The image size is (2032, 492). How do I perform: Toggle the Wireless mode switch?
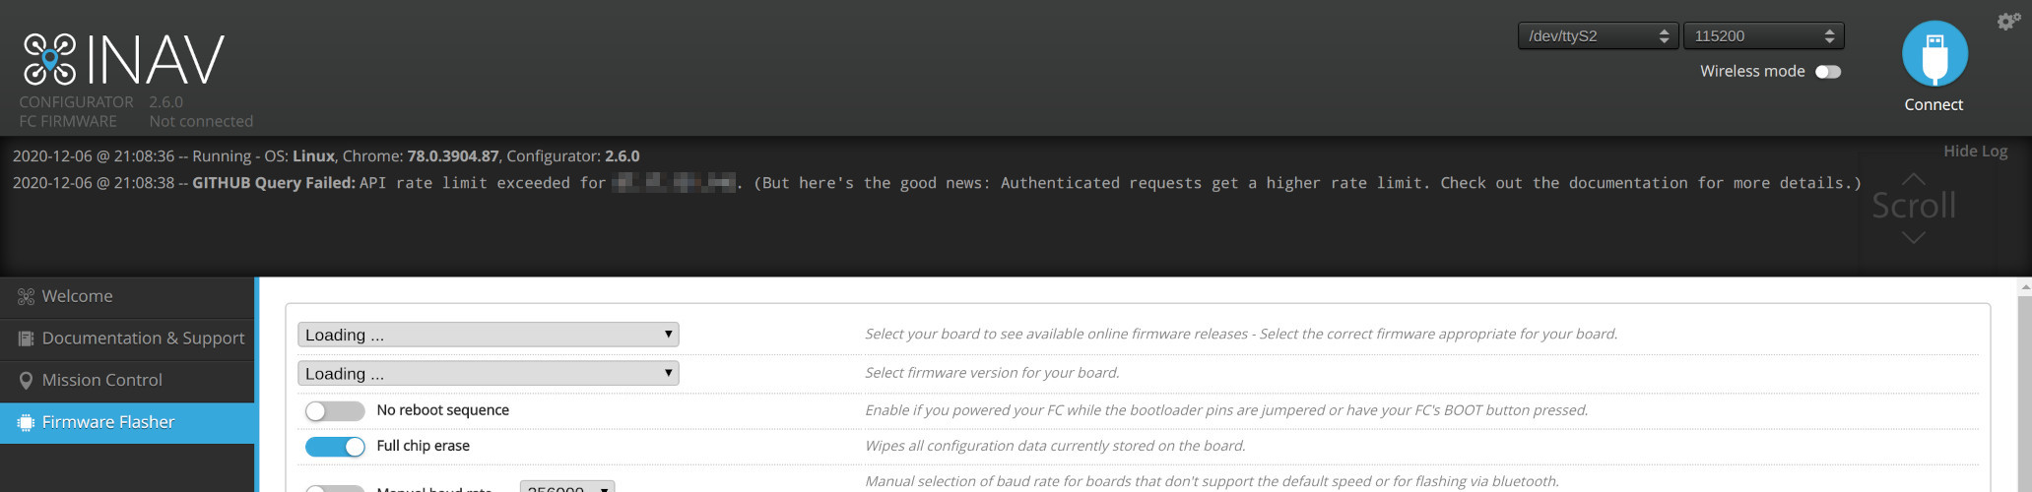tap(1828, 72)
